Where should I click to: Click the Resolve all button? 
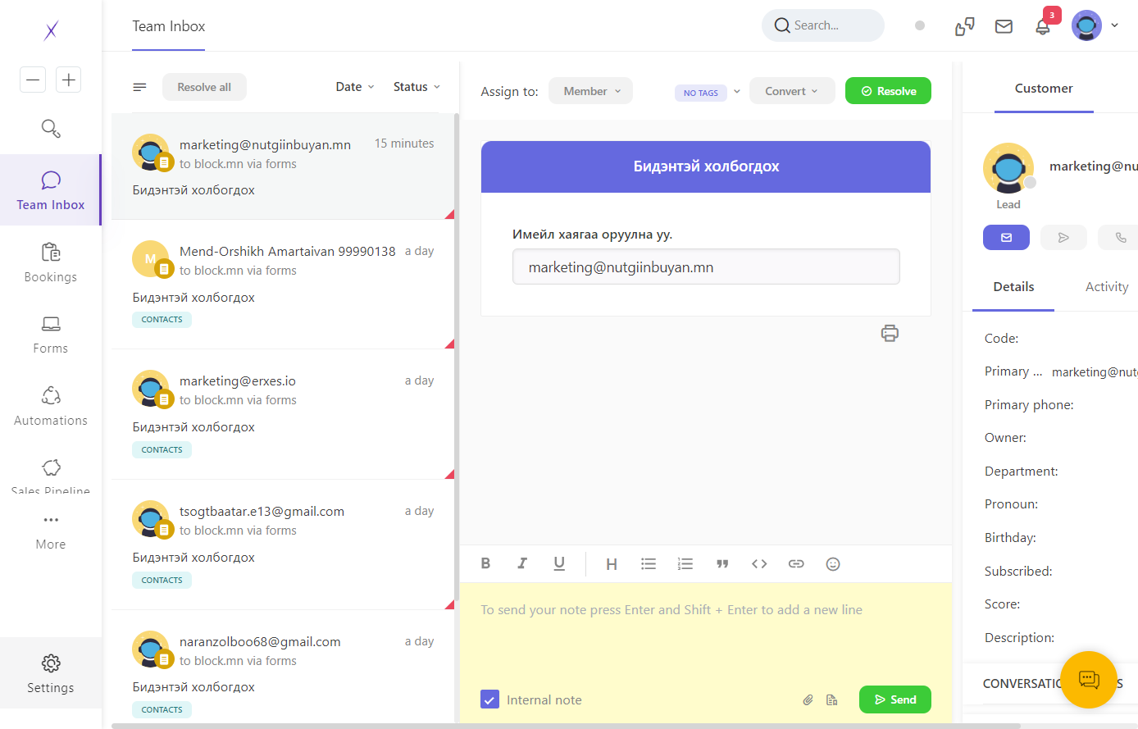pos(204,87)
